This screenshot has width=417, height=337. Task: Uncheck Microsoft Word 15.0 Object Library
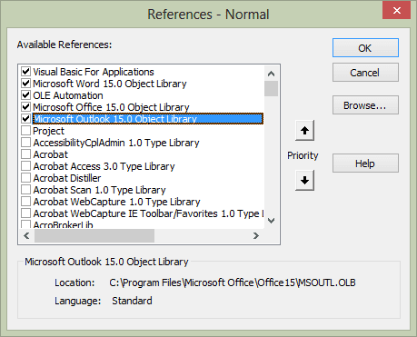pos(26,84)
